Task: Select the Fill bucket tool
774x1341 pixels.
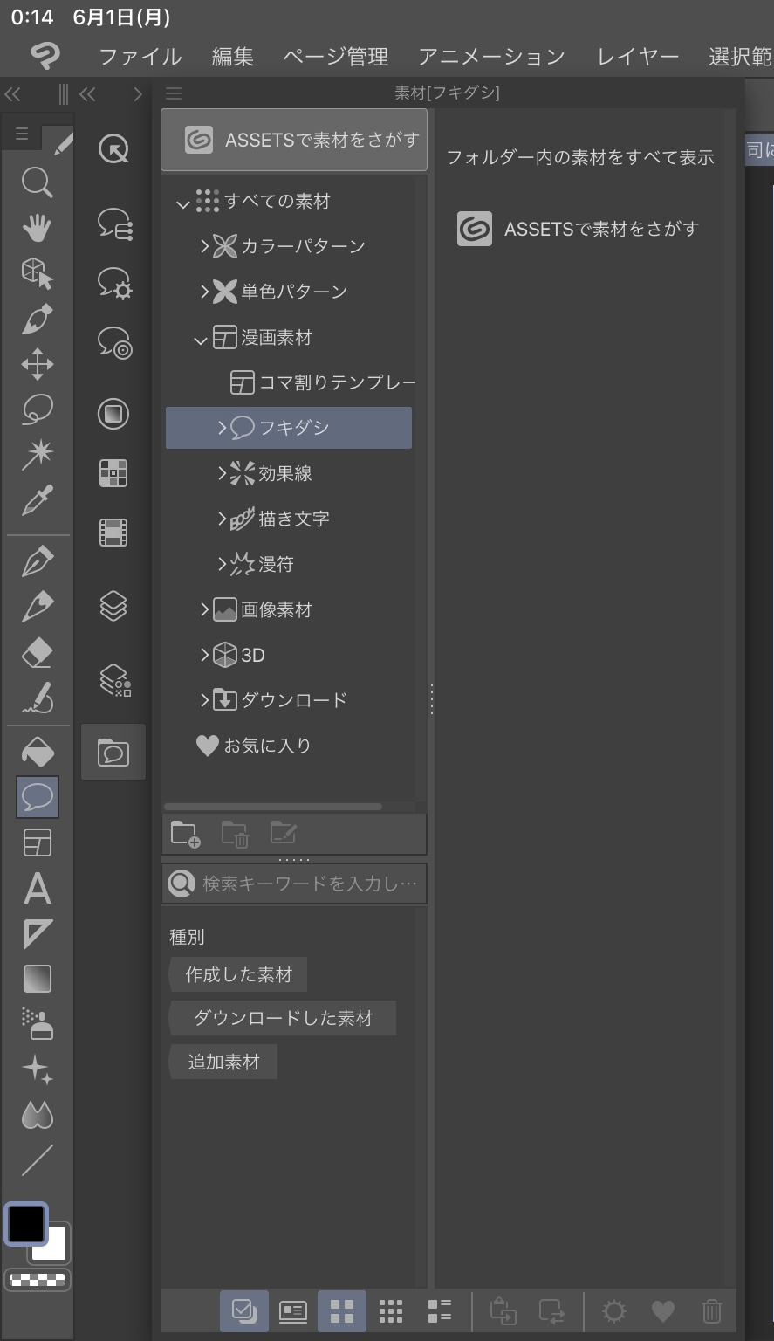Action: coord(37,752)
